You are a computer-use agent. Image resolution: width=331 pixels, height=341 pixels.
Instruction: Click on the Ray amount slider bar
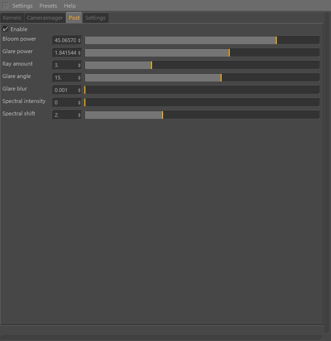202,65
